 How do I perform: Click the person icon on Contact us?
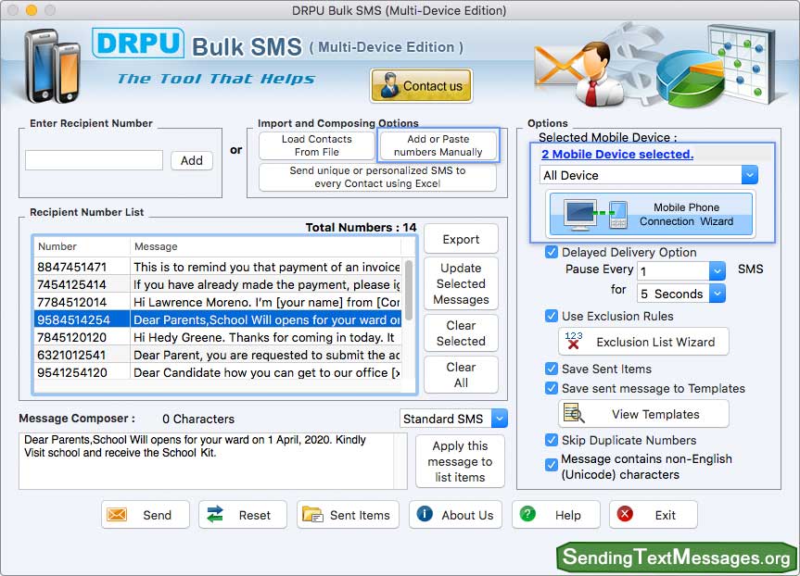coord(389,85)
